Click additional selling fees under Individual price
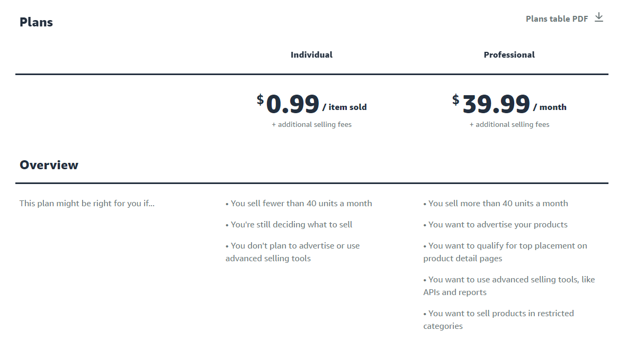 click(311, 124)
